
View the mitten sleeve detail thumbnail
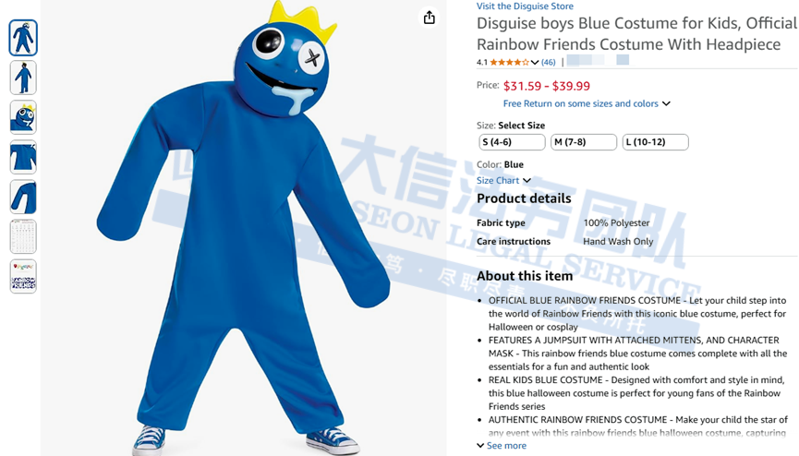click(23, 197)
